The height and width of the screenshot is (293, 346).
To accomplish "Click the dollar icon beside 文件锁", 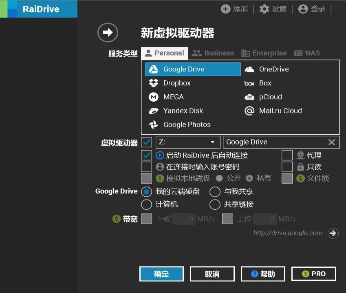I will click(x=300, y=178).
